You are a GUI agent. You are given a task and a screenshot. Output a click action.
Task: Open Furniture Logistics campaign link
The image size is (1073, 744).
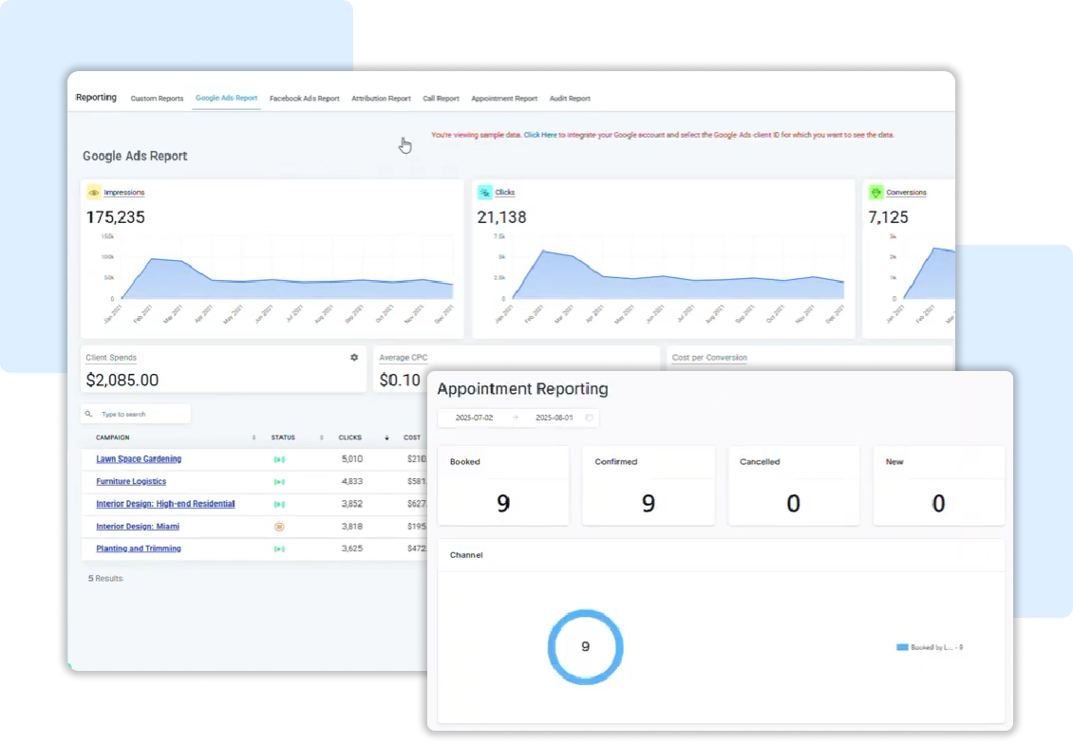131,482
